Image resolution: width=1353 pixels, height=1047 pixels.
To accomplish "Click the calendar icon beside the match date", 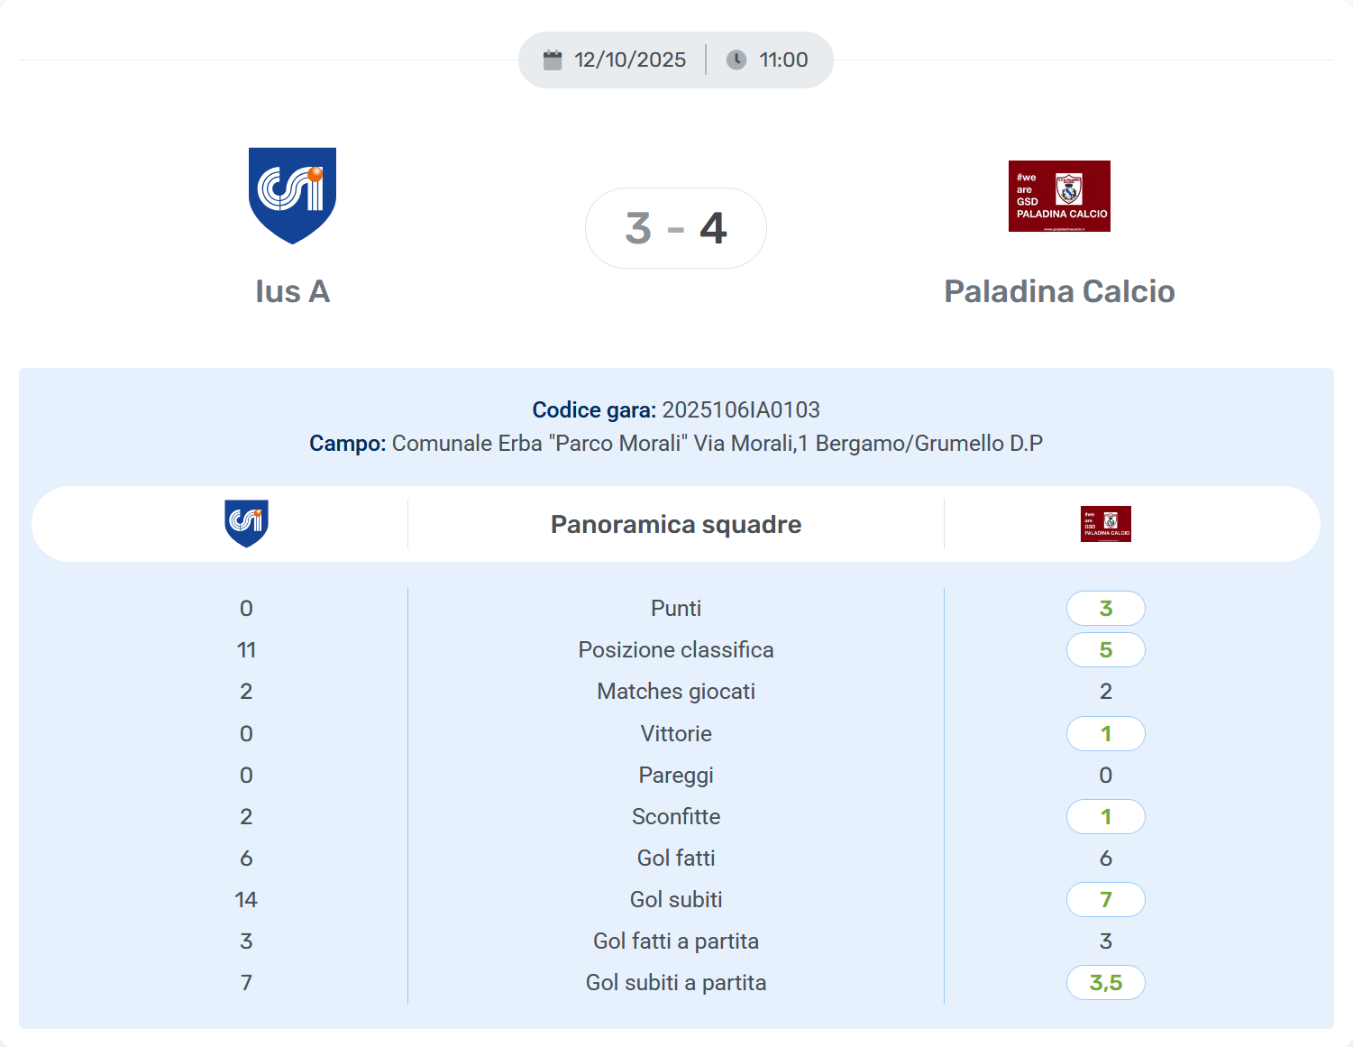I will pyautogui.click(x=553, y=60).
